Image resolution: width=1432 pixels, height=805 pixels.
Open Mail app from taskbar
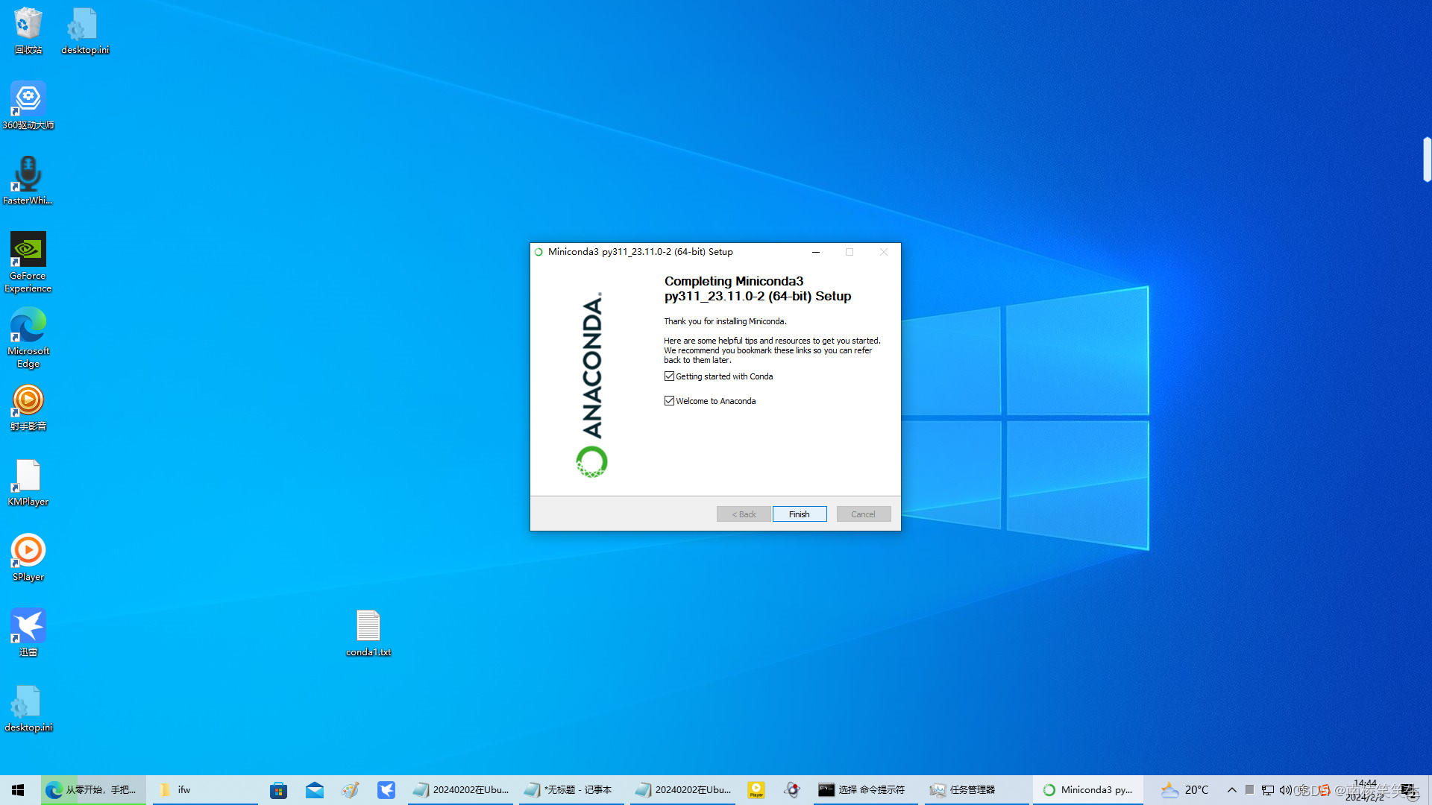(x=315, y=790)
